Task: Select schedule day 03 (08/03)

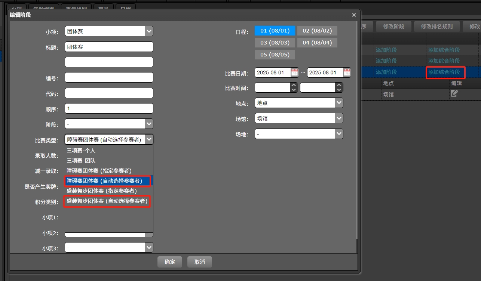Action: pyautogui.click(x=275, y=43)
